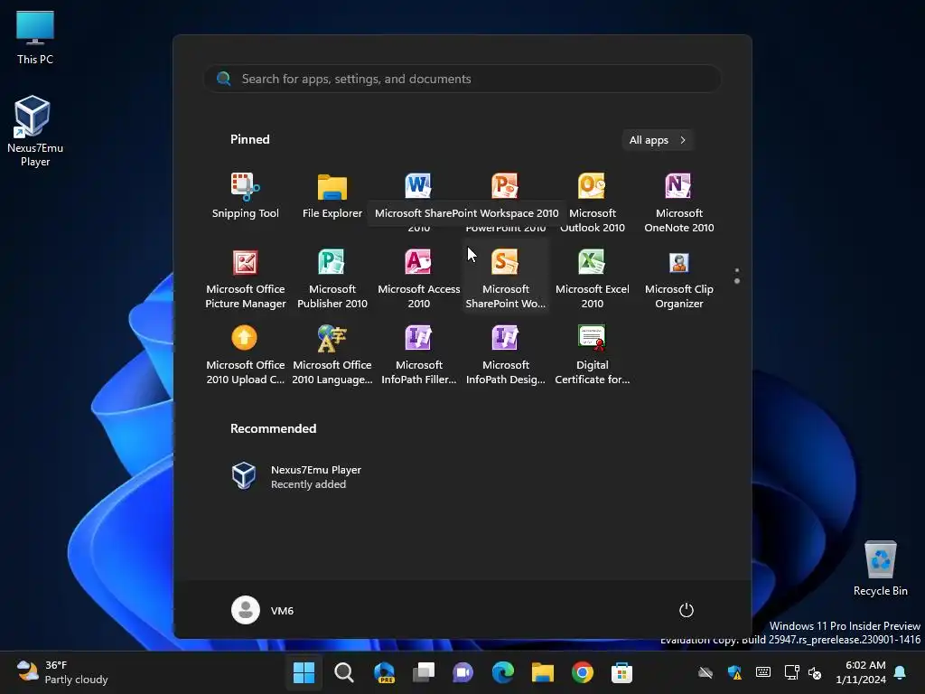Open Microsoft Outlook 2010
The image size is (925, 694).
(593, 199)
